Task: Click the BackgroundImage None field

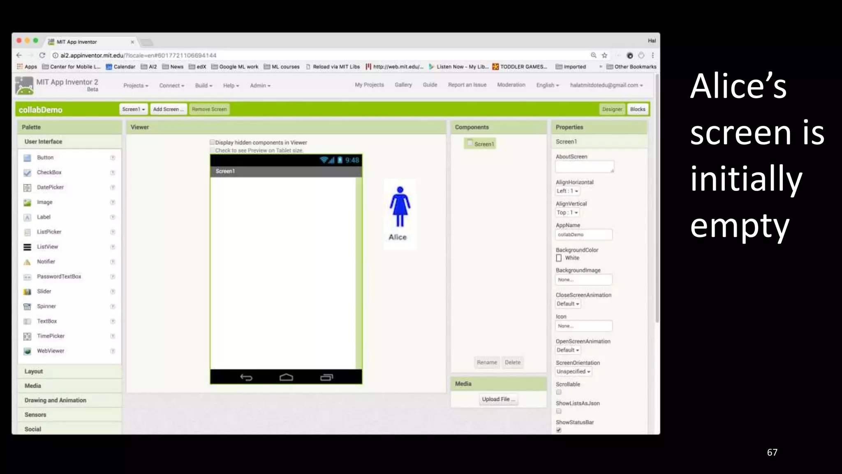Action: coord(584,280)
